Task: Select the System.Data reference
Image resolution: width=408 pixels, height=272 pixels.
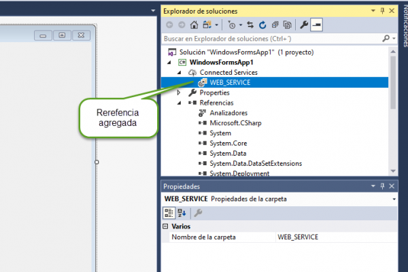Action: [228, 153]
